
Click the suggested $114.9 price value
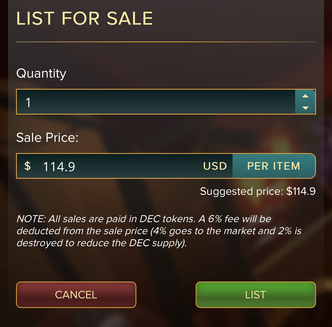[301, 191]
